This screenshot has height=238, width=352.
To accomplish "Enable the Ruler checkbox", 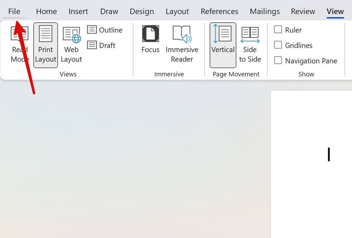I will [x=278, y=29].
